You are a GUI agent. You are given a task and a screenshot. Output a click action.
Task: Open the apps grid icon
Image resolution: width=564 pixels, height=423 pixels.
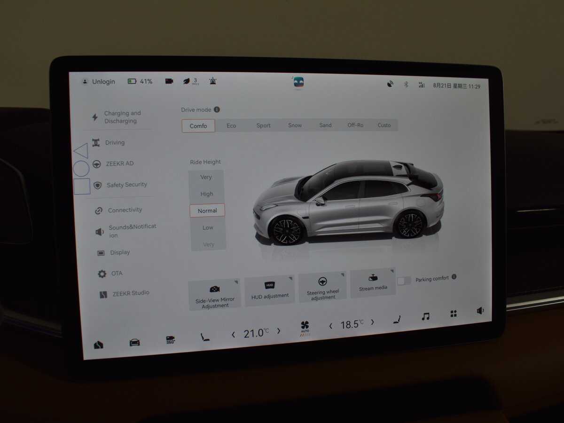pyautogui.click(x=454, y=313)
